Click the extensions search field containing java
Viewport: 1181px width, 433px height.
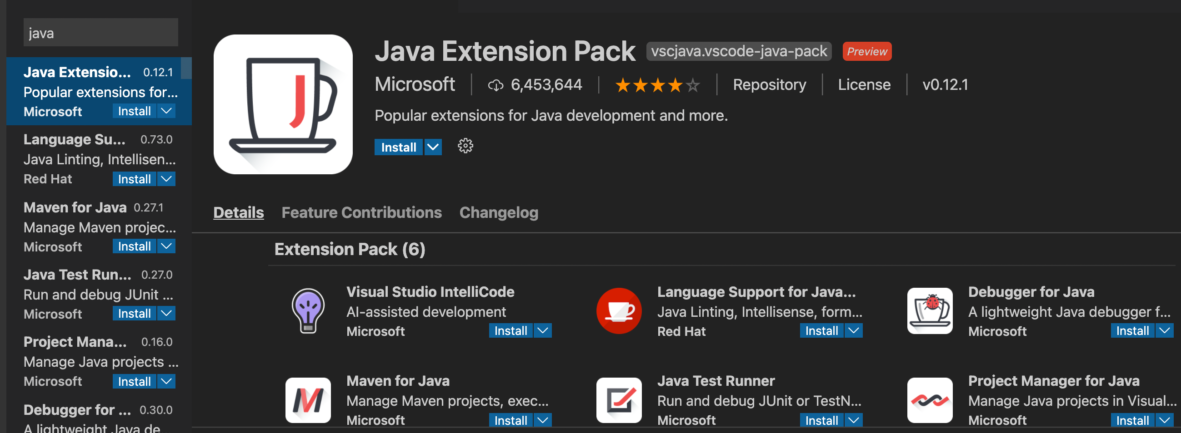(101, 33)
